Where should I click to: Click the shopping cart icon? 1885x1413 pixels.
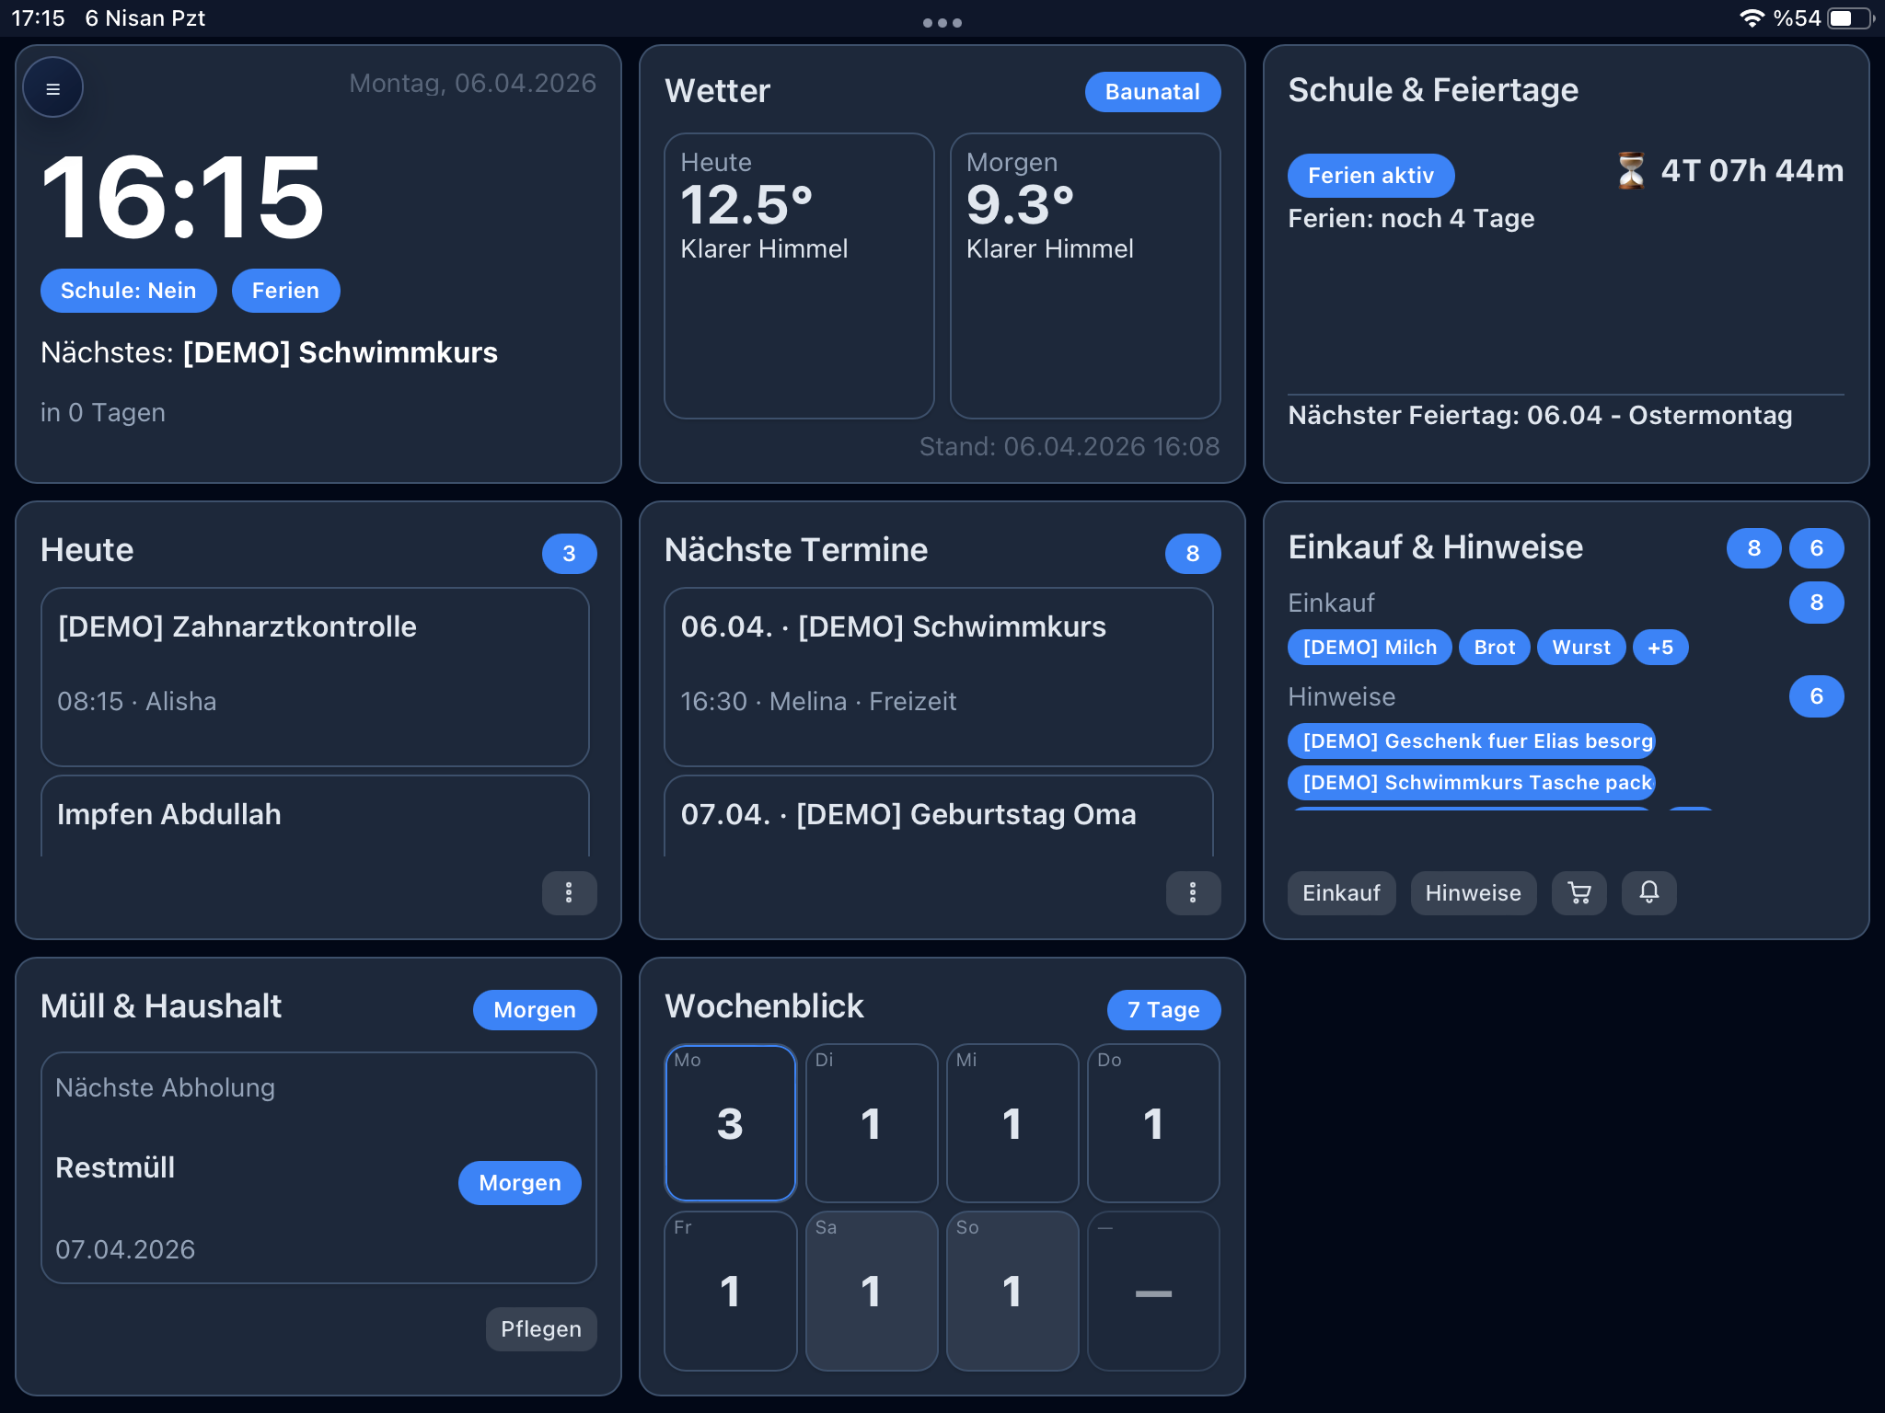point(1579,892)
